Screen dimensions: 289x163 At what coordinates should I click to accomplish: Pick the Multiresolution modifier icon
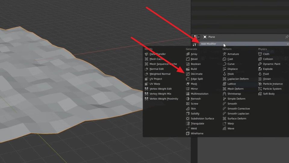point(188,94)
